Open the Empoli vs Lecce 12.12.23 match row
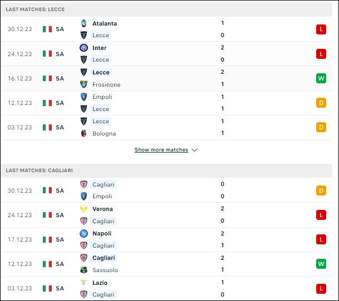The width and height of the screenshot is (339, 301). [x=166, y=103]
